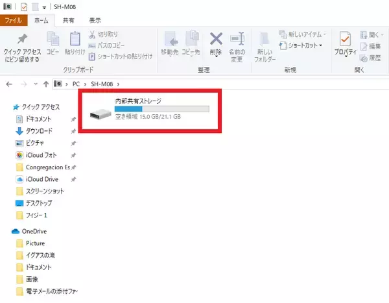Click the Copy (コピー) ribbon icon
This screenshot has width=389, height=303.
[x=53, y=39]
